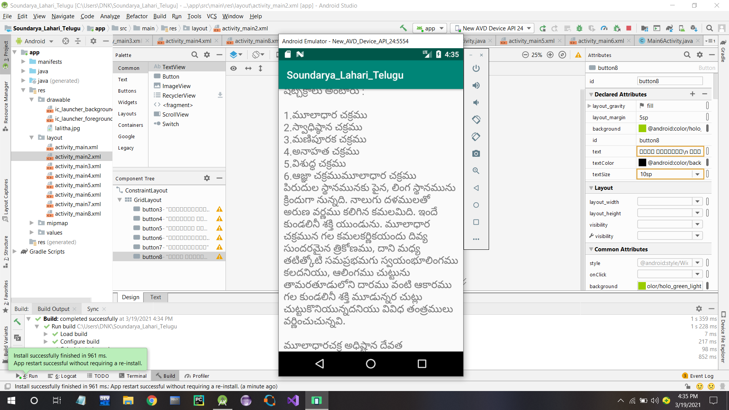The height and width of the screenshot is (410, 729).
Task: Open the Build menu
Action: pos(159,16)
